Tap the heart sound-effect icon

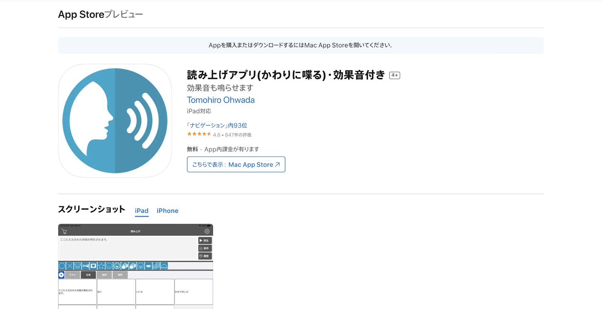tap(93, 266)
